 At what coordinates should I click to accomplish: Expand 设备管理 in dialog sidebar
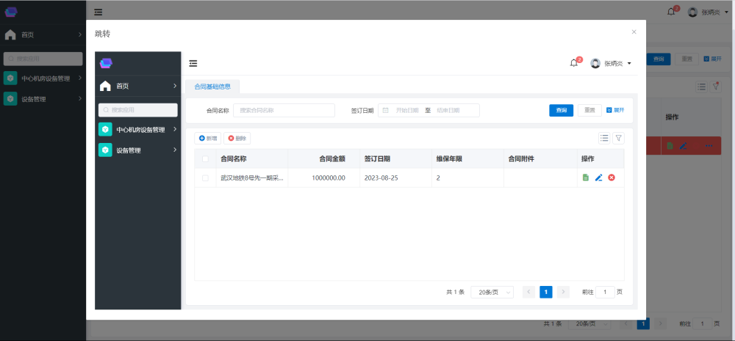click(139, 150)
